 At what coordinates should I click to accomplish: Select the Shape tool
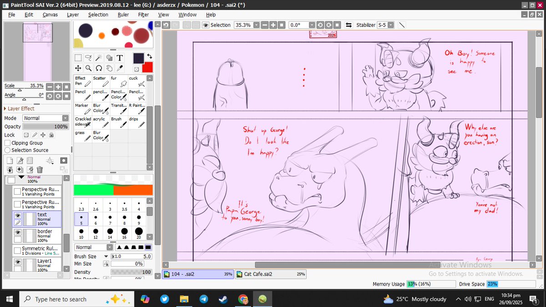pos(109,58)
